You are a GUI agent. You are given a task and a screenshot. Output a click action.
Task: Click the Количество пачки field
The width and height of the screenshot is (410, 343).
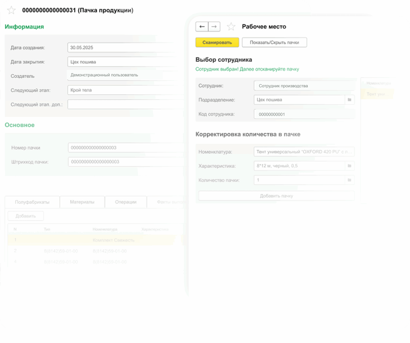pos(299,180)
